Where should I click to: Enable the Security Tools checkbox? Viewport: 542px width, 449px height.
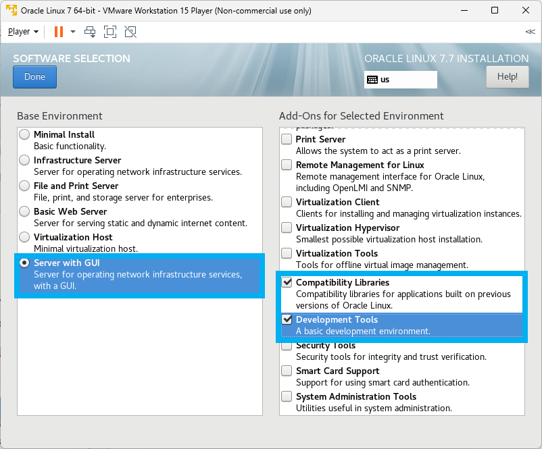click(x=287, y=346)
